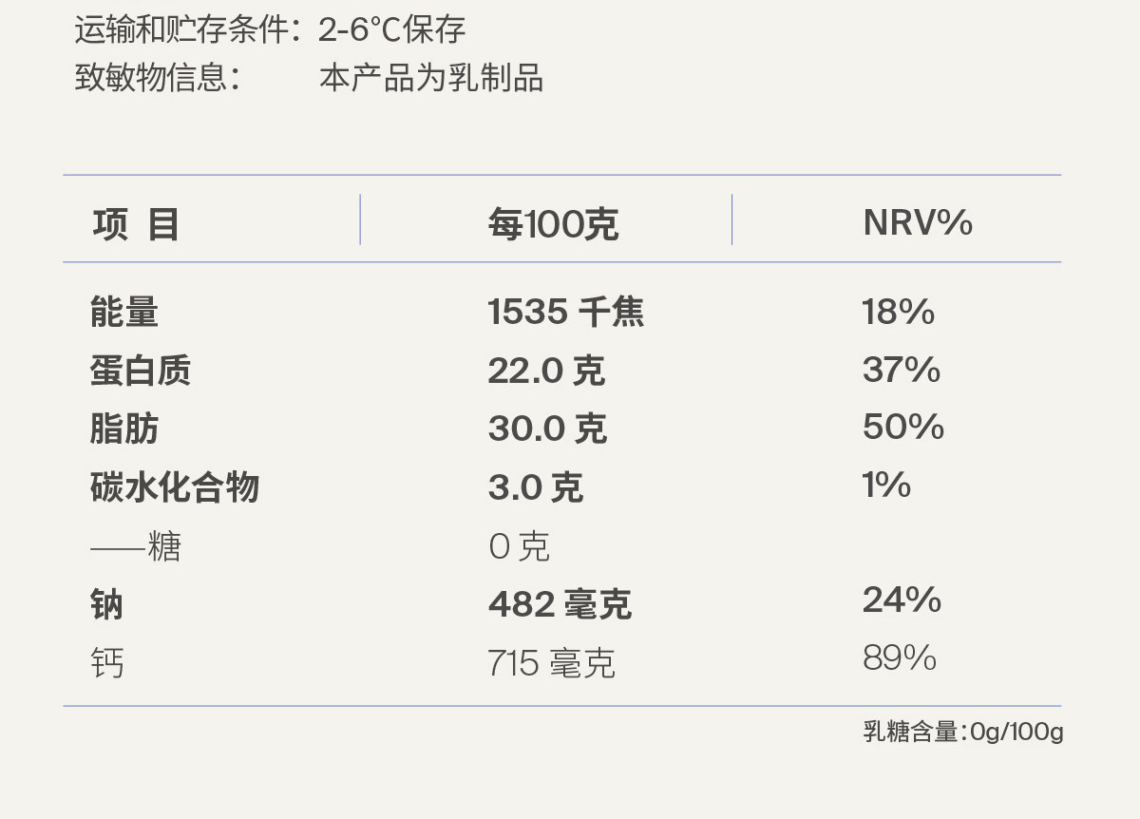
Task: Click the 2-6°C保存 storage condition text
Action: tap(392, 30)
